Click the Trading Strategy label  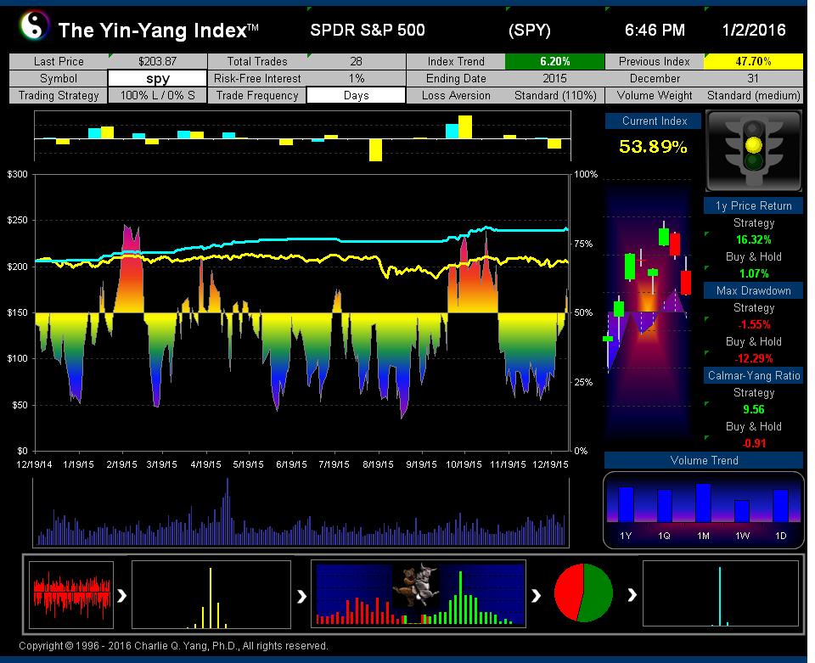pos(59,96)
